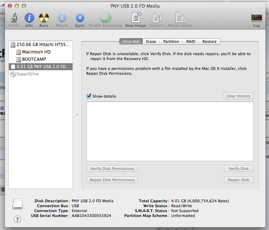Viewport: 269px width, 230px height.
Task: Click the yellow minimize window button
Action: [x=17, y=6]
